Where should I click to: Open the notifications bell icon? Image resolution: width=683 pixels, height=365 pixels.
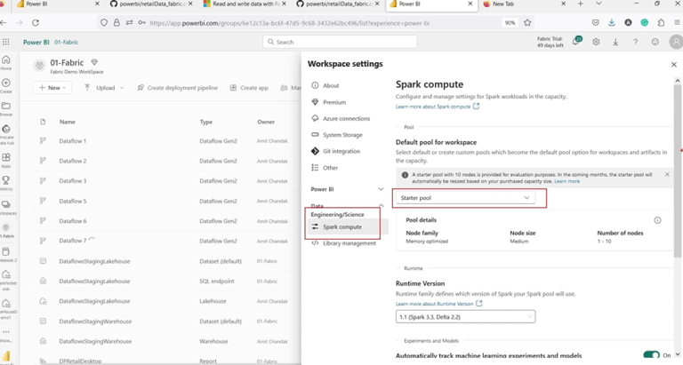point(576,42)
